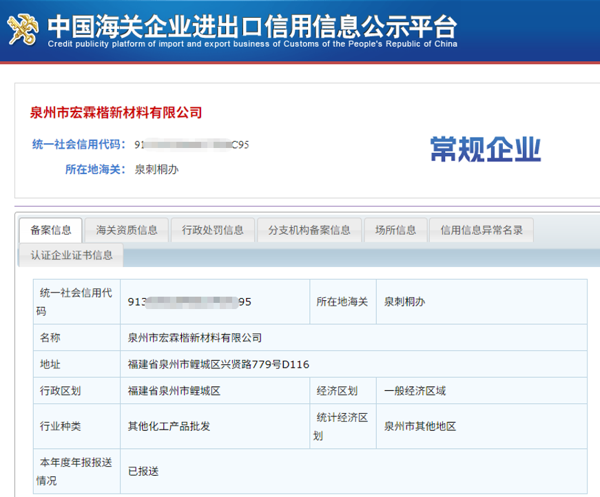
Task: Click the table credit code value cell
Action: coord(215,302)
